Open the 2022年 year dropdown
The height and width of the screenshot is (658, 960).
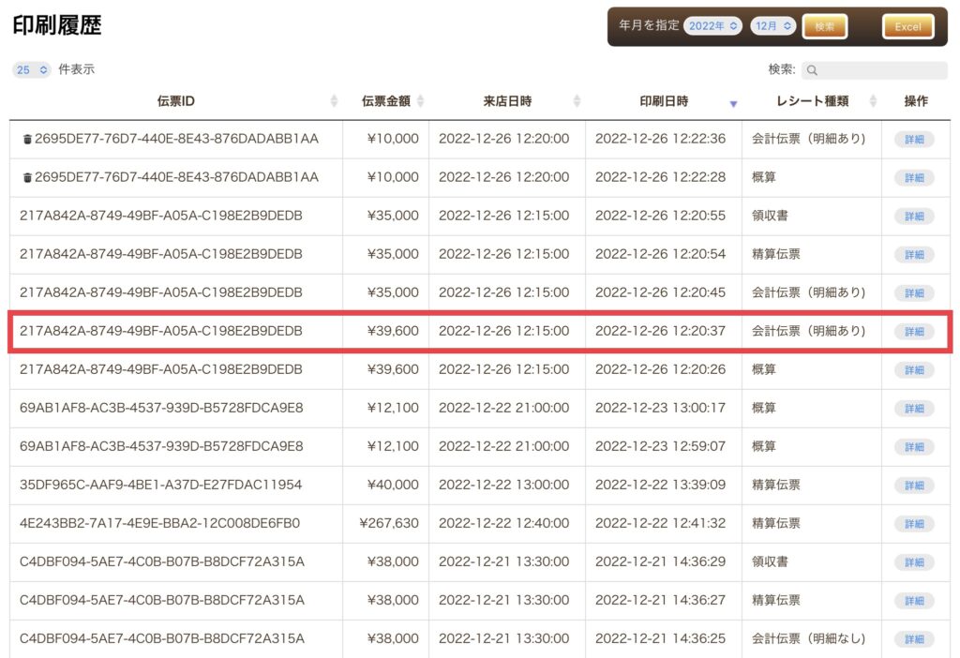point(712,25)
